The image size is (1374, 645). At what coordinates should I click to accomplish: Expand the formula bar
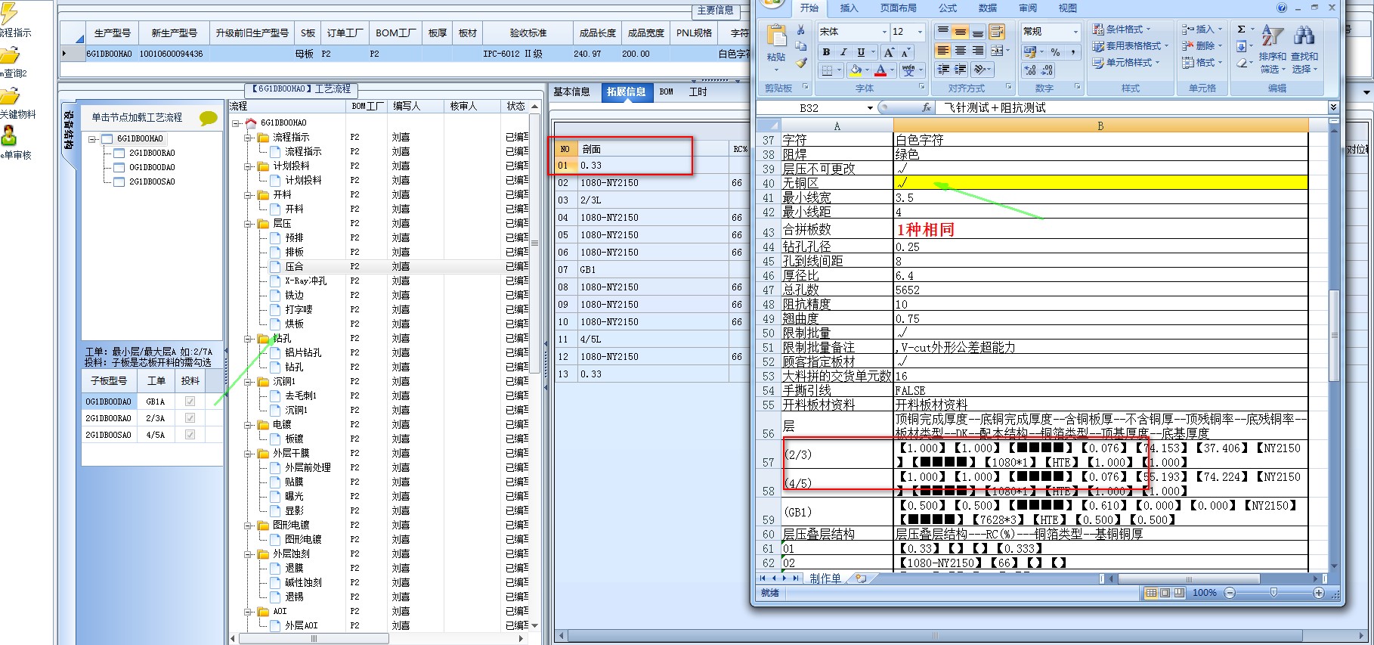pyautogui.click(x=1333, y=107)
